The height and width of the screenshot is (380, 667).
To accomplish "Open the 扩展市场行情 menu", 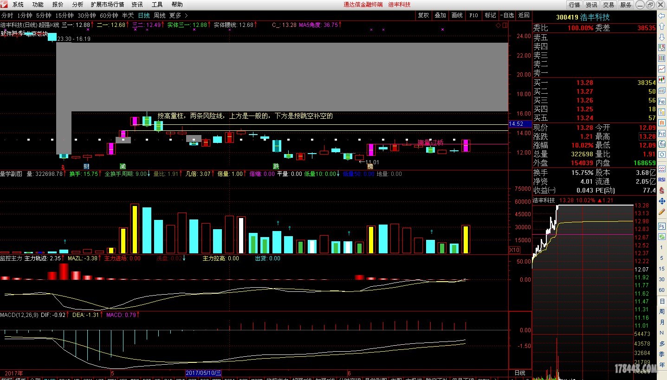I will 107,5.
